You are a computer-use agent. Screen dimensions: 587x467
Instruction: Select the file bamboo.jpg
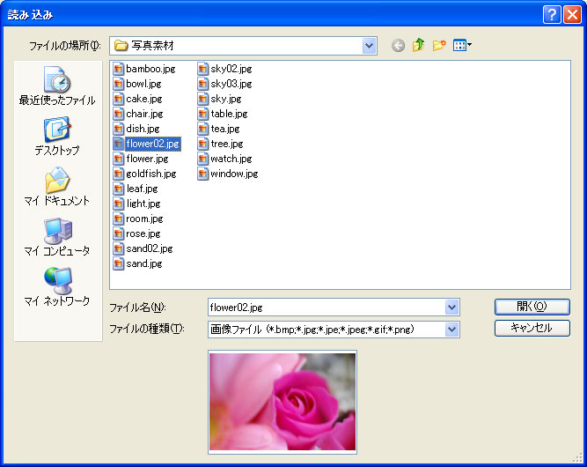(x=145, y=69)
